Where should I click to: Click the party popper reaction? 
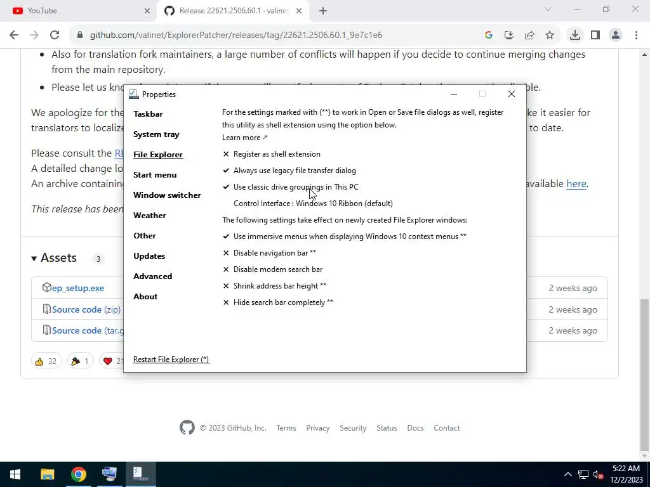pos(80,361)
